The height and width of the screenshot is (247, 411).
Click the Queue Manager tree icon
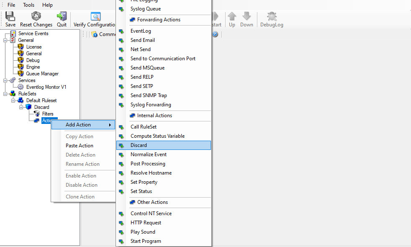point(21,74)
